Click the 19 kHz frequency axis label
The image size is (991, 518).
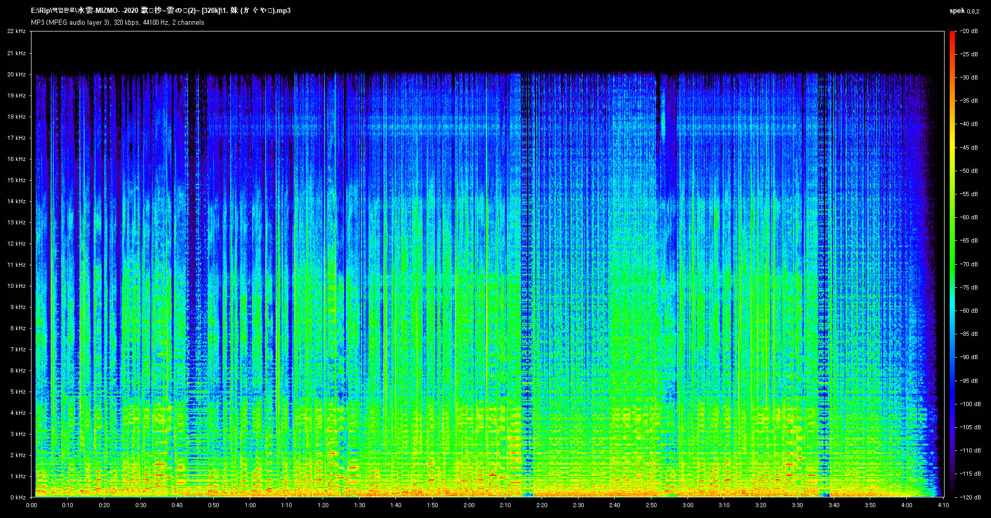[17, 95]
